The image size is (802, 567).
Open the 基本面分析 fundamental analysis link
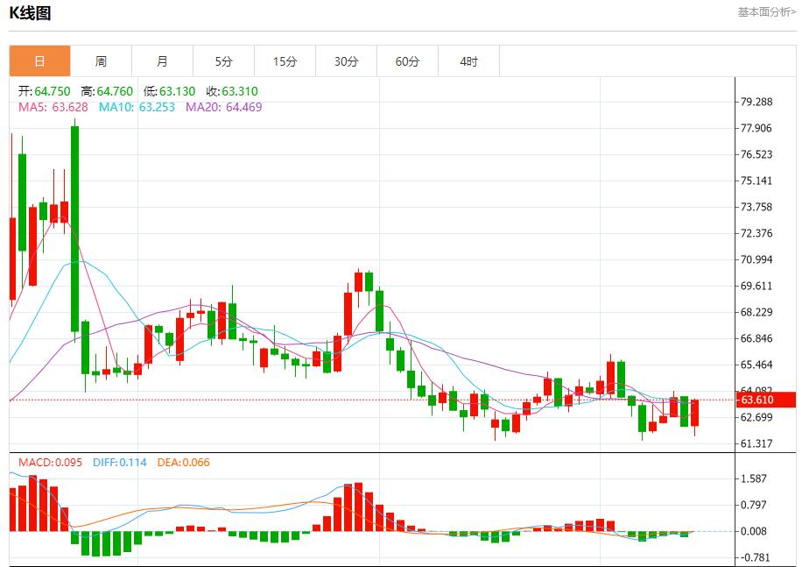pyautogui.click(x=766, y=12)
